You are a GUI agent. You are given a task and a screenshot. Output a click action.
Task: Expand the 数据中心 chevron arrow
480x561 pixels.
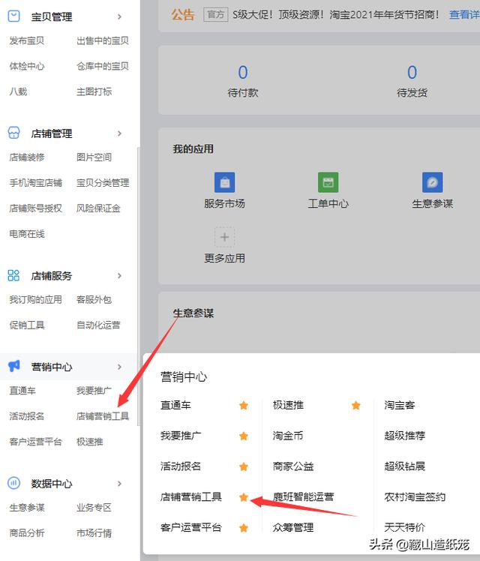pos(119,483)
